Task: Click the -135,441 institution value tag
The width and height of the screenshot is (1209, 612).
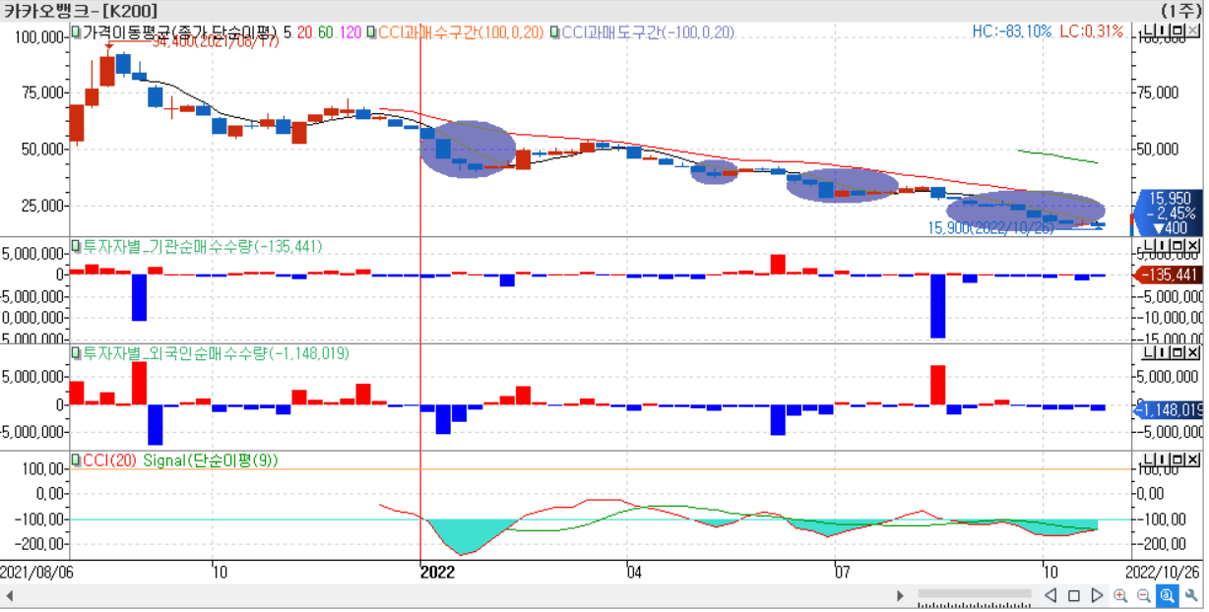Action: 1166,275
